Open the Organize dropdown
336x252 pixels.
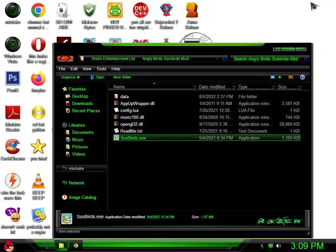(70, 77)
